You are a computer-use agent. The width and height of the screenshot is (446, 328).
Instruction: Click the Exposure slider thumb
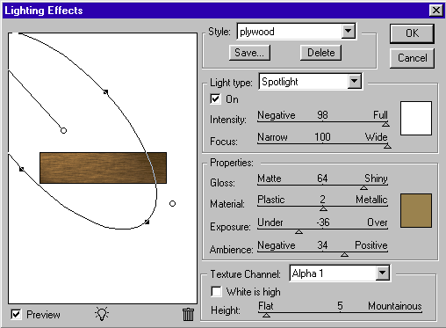299,231
